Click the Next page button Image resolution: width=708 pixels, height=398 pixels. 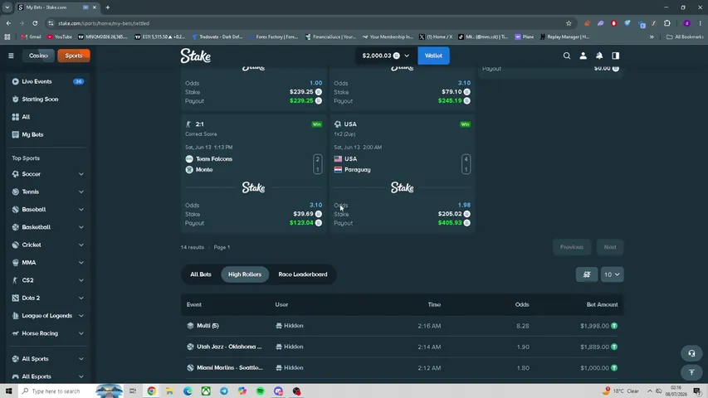pos(610,247)
